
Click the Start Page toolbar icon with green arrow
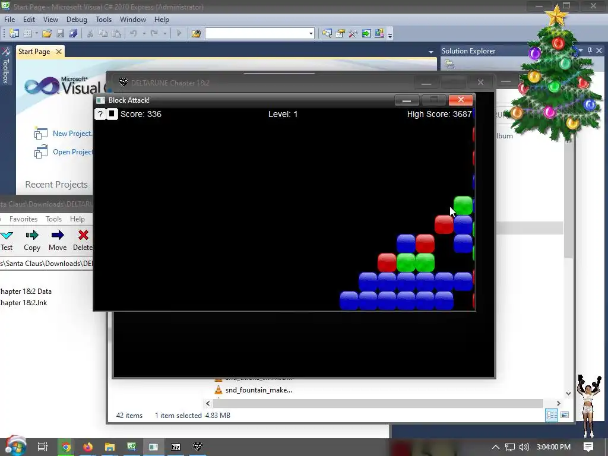(x=366, y=34)
